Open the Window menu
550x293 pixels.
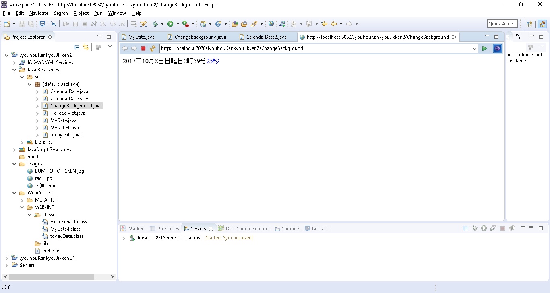(117, 13)
